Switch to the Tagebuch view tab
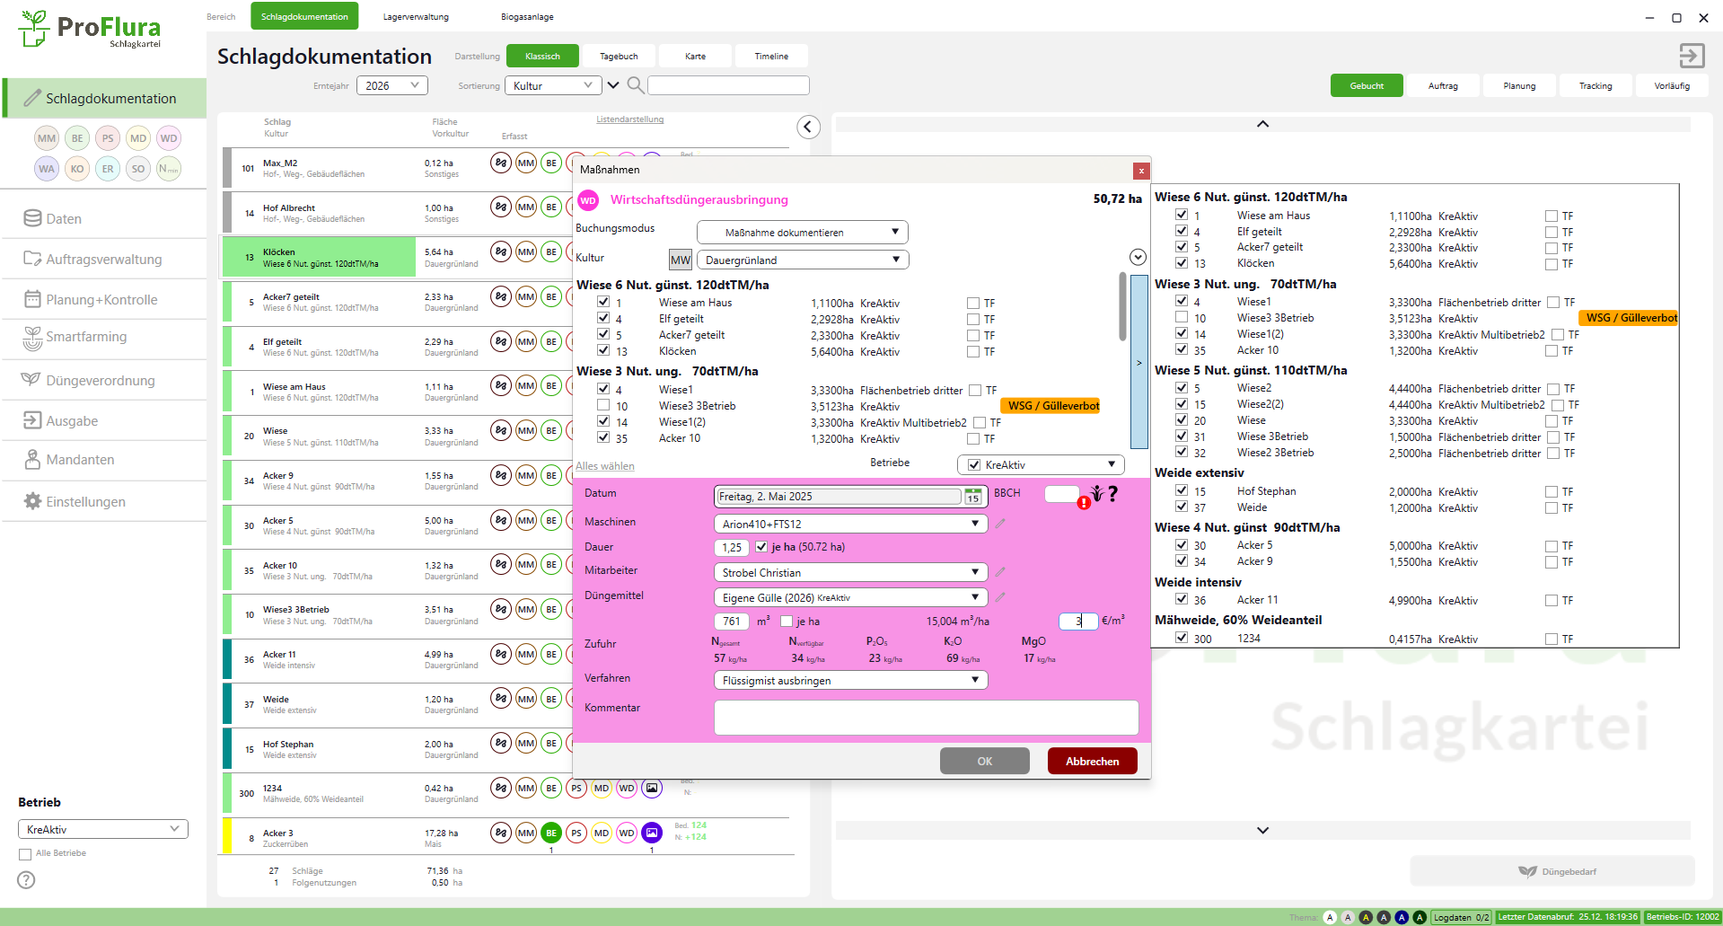The image size is (1723, 926). click(x=619, y=57)
